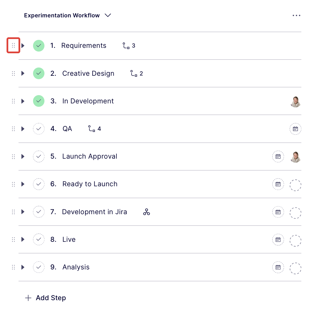
Task: Expand the Launch Approval step details
Action: [x=23, y=156]
